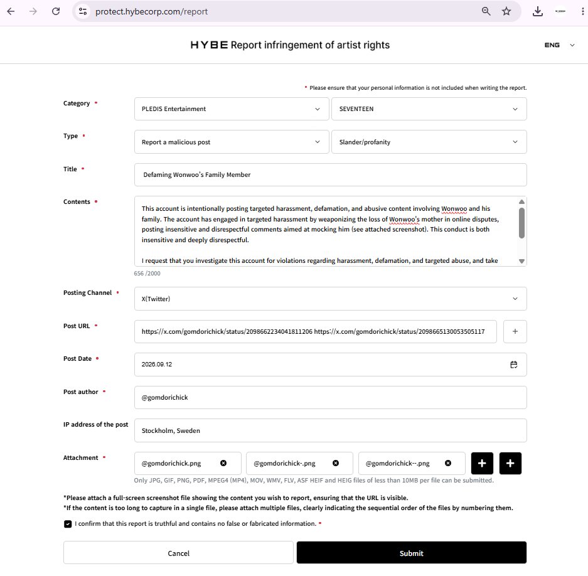Click the browser address bar URL
The image size is (588, 576).
pos(151,12)
